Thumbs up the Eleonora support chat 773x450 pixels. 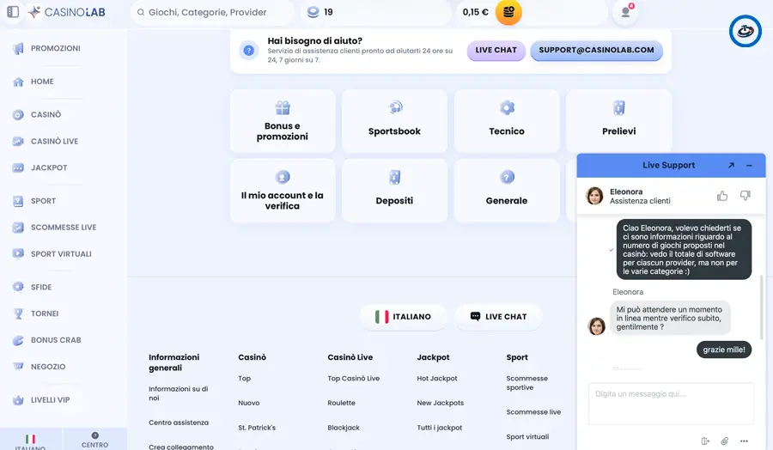point(722,196)
